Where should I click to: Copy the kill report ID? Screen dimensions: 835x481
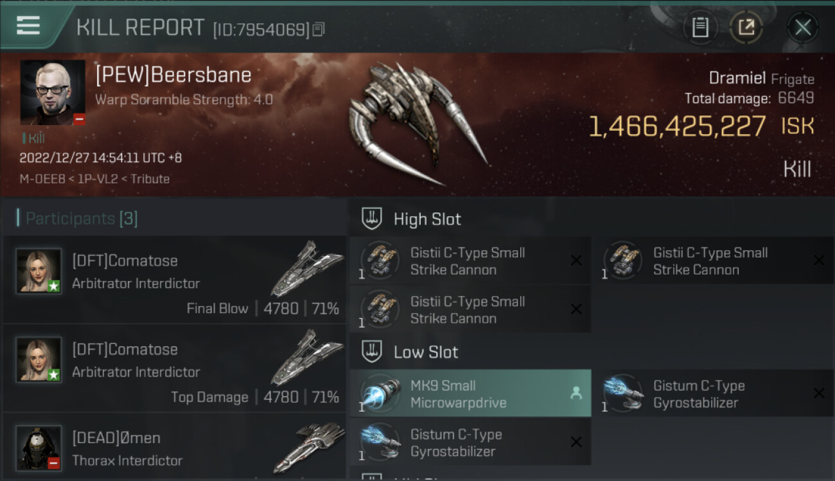point(319,29)
